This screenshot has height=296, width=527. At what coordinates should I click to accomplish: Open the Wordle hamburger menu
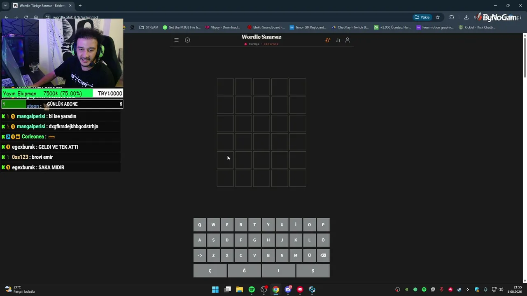click(176, 40)
